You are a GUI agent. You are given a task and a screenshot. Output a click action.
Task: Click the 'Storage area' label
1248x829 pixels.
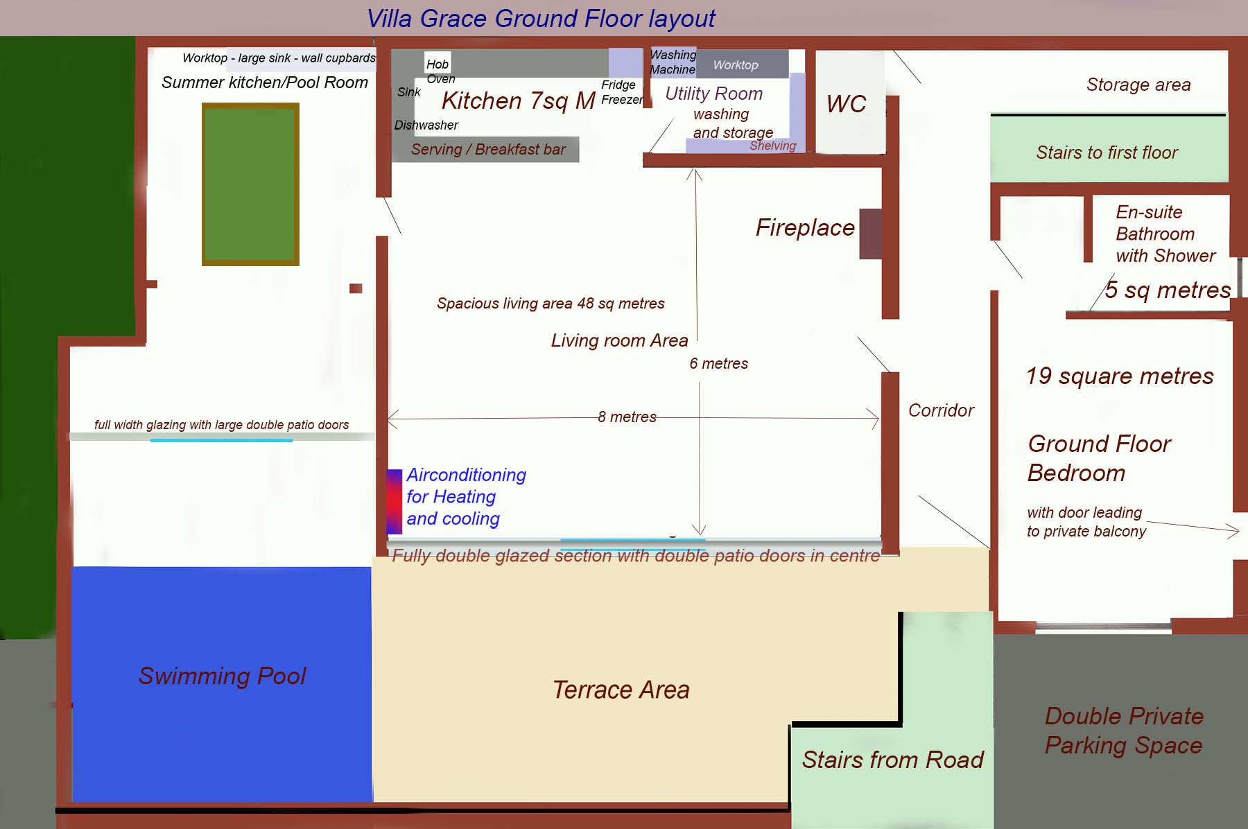tap(1138, 85)
